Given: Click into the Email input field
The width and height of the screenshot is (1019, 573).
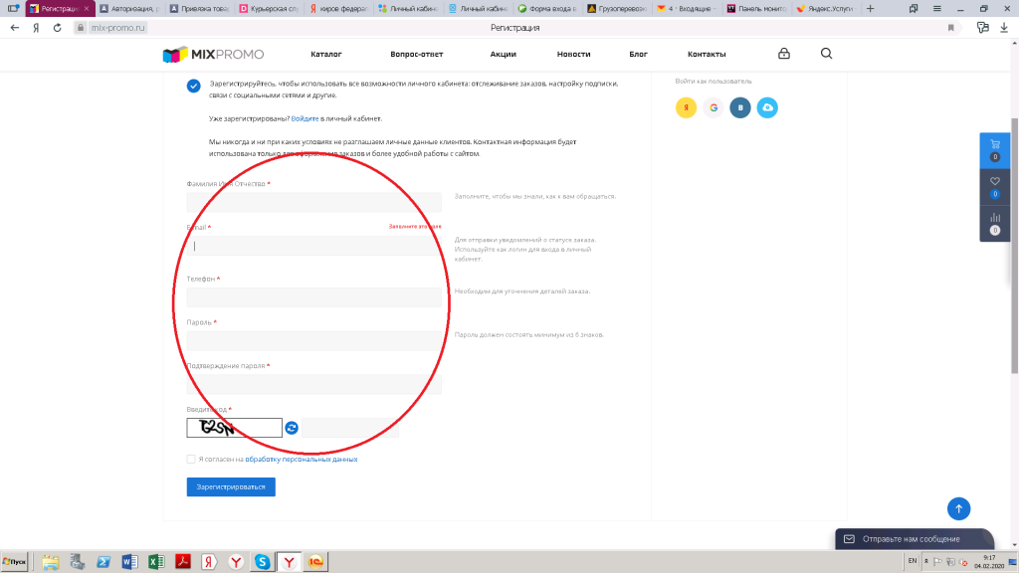Looking at the screenshot, I should [x=313, y=246].
